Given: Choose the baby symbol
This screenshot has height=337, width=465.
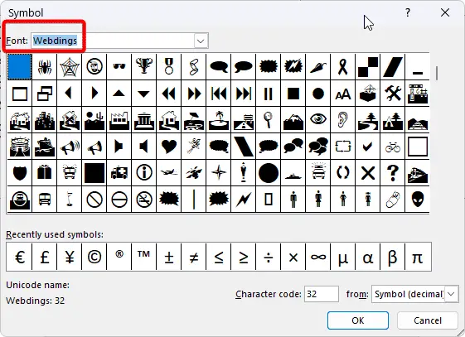Looking at the screenshot, I should click(393, 200).
